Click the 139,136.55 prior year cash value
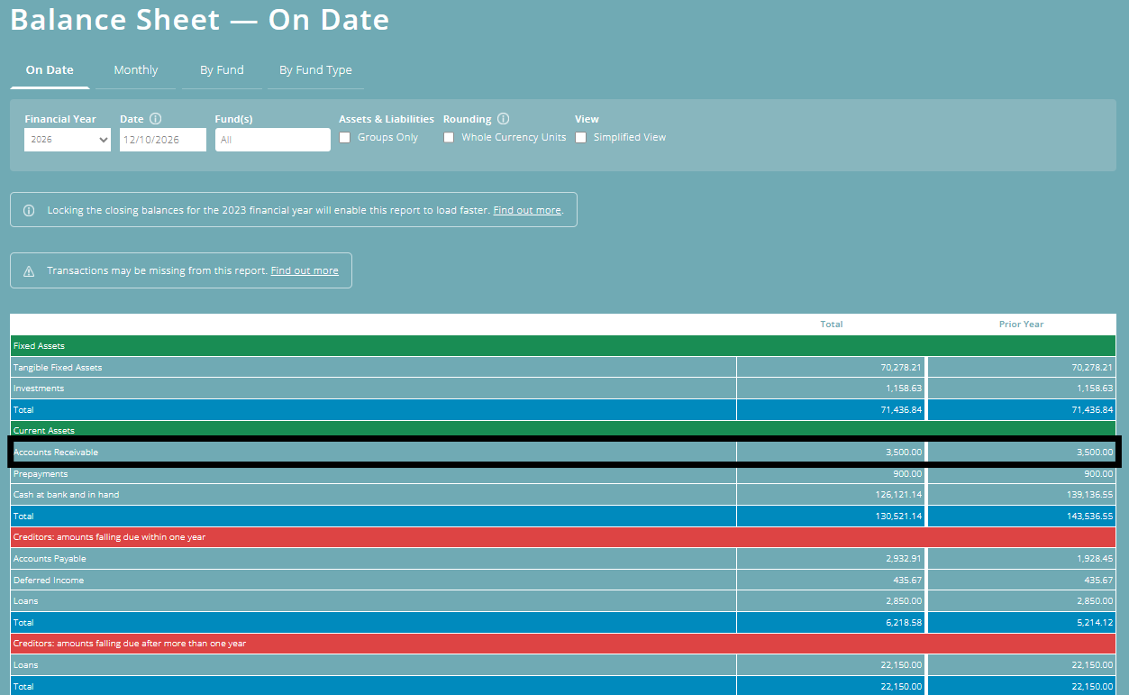Viewport: 1129px width, 695px height. (x=1088, y=495)
